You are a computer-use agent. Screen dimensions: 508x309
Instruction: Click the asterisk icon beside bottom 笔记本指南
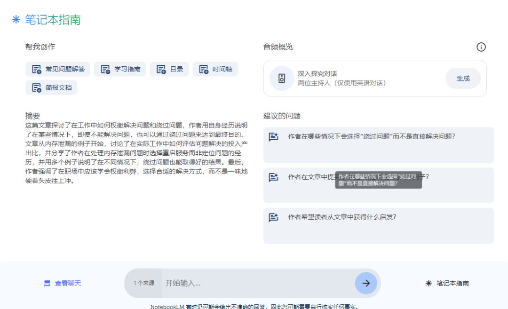[x=429, y=284]
